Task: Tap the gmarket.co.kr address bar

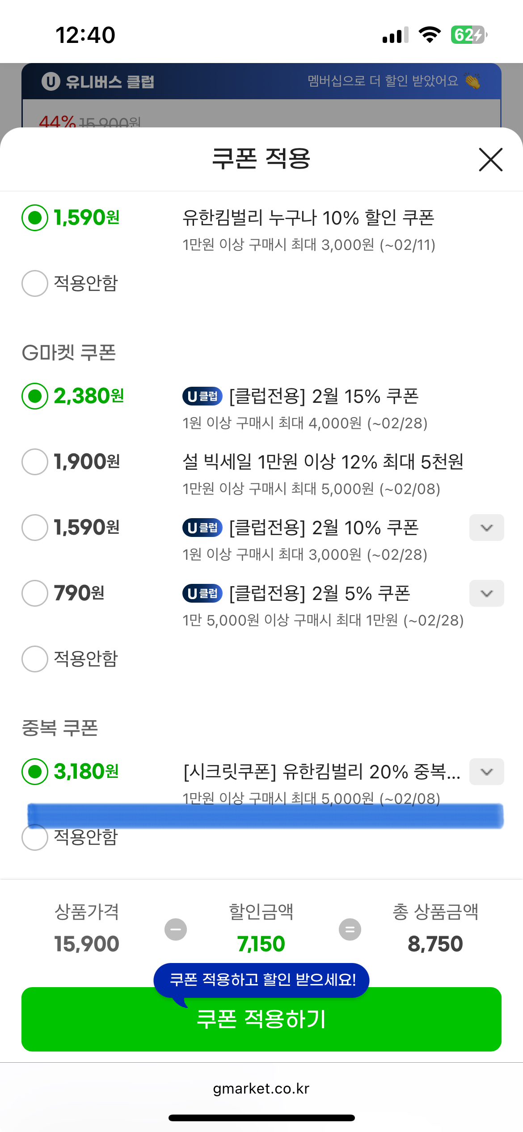Action: pos(261,1088)
